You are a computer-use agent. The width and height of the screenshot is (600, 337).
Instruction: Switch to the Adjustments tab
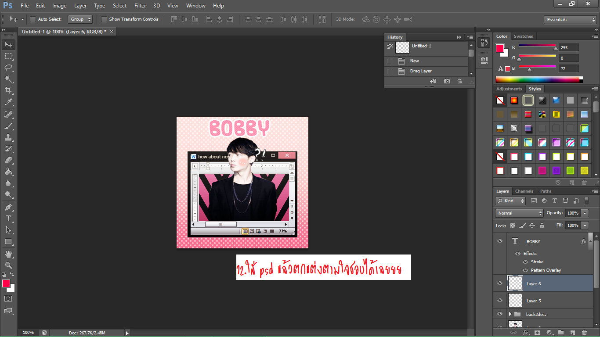509,89
